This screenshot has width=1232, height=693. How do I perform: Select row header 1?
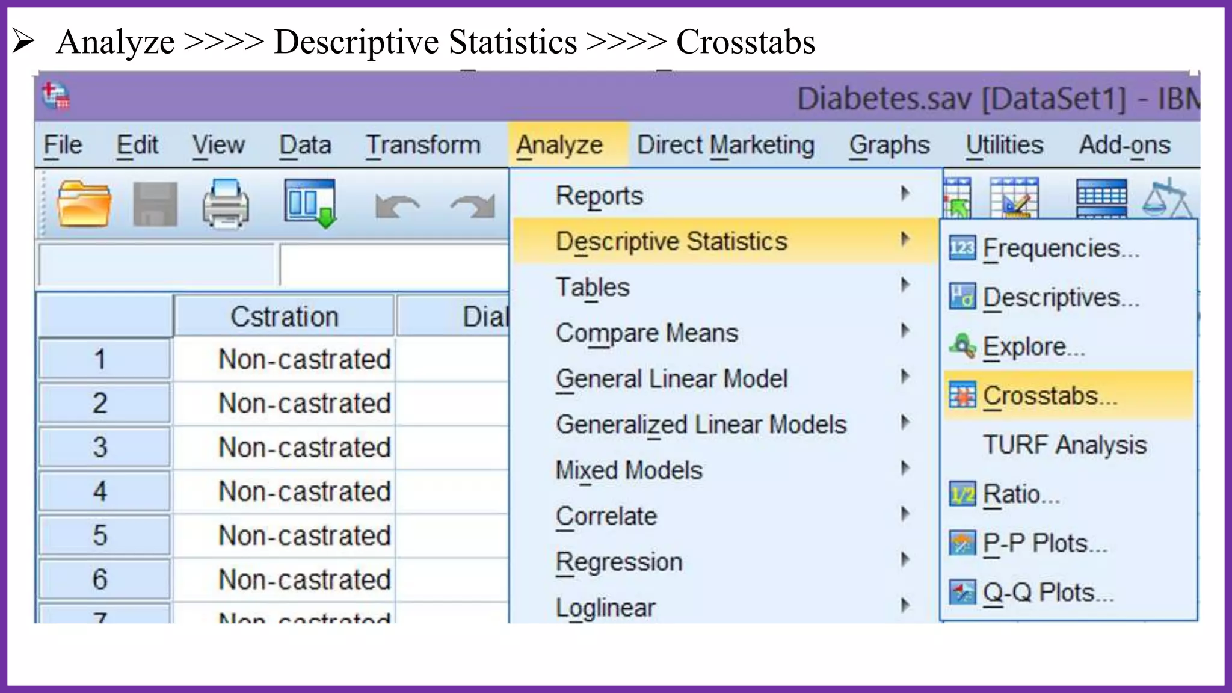click(x=104, y=359)
